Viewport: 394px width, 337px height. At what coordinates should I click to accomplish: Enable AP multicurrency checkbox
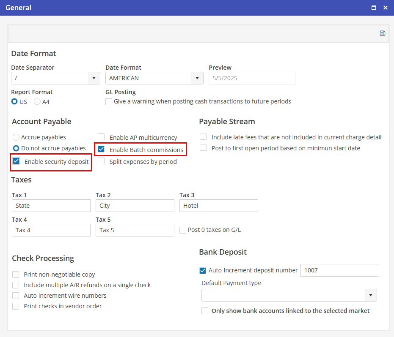pyautogui.click(x=101, y=137)
